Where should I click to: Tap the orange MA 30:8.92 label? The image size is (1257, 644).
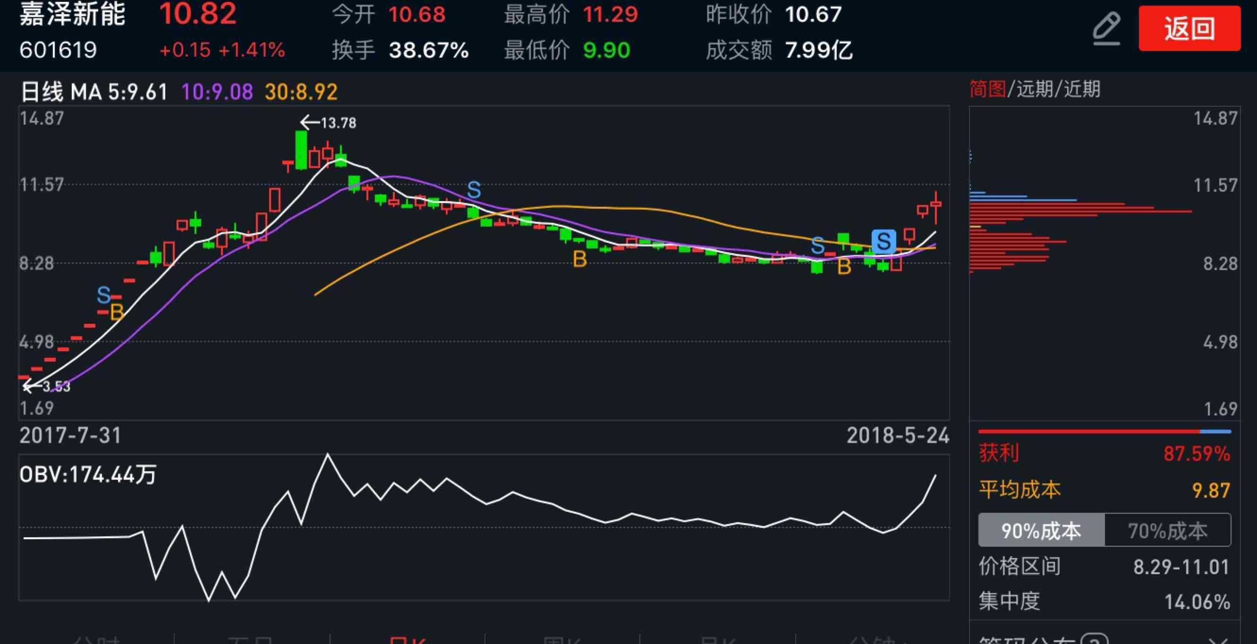tap(301, 92)
